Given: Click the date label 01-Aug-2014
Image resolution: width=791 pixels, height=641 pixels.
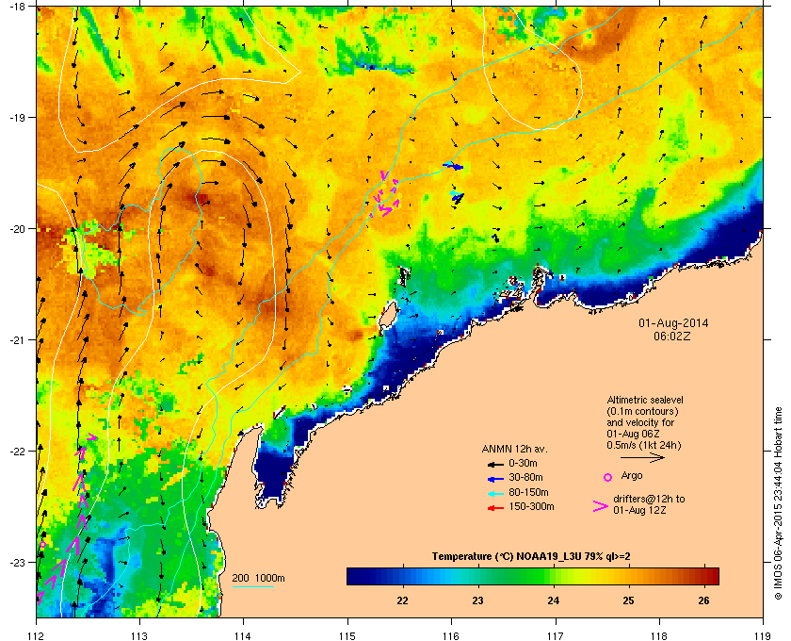Looking at the screenshot, I should [x=673, y=322].
